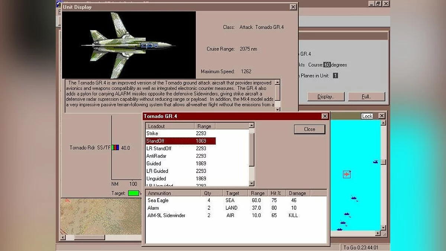Click the Close button in Tornado GR.4 dialog
This screenshot has width=446, height=251.
(x=310, y=129)
